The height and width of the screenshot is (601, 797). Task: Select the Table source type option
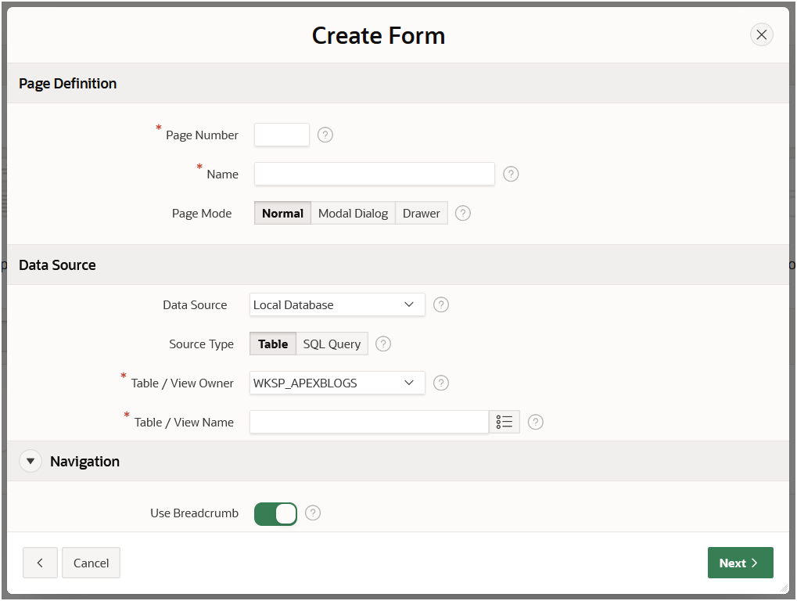coord(272,344)
